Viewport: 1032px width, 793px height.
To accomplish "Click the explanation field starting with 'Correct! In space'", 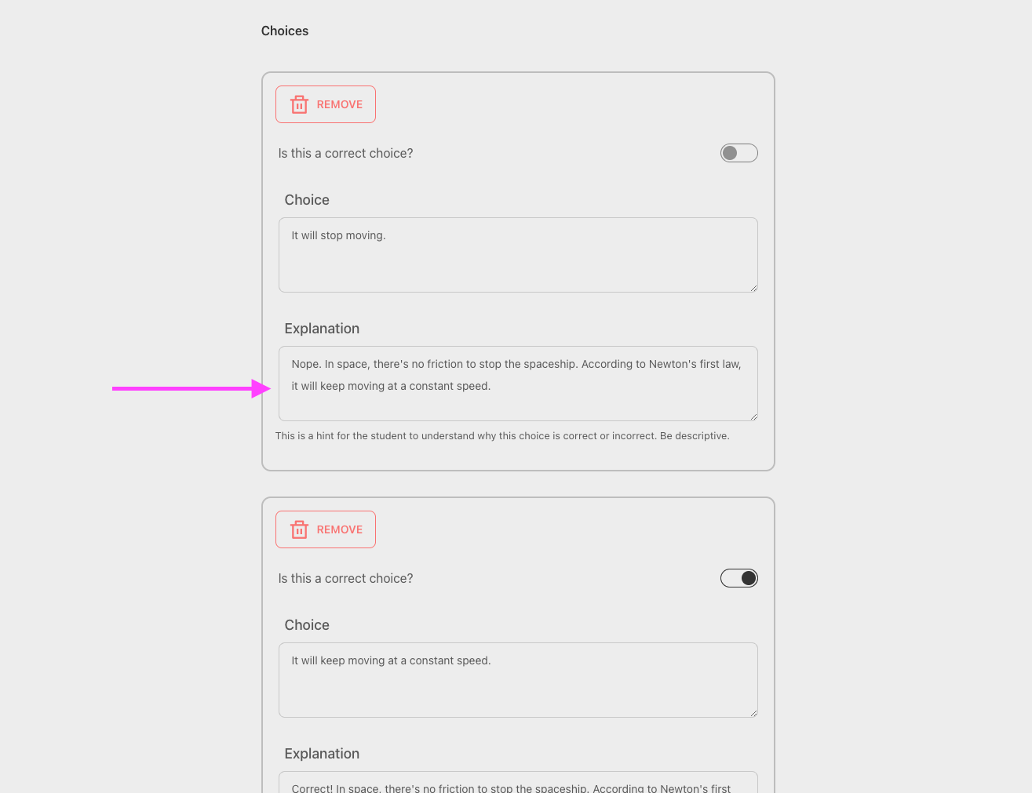I will [517, 784].
